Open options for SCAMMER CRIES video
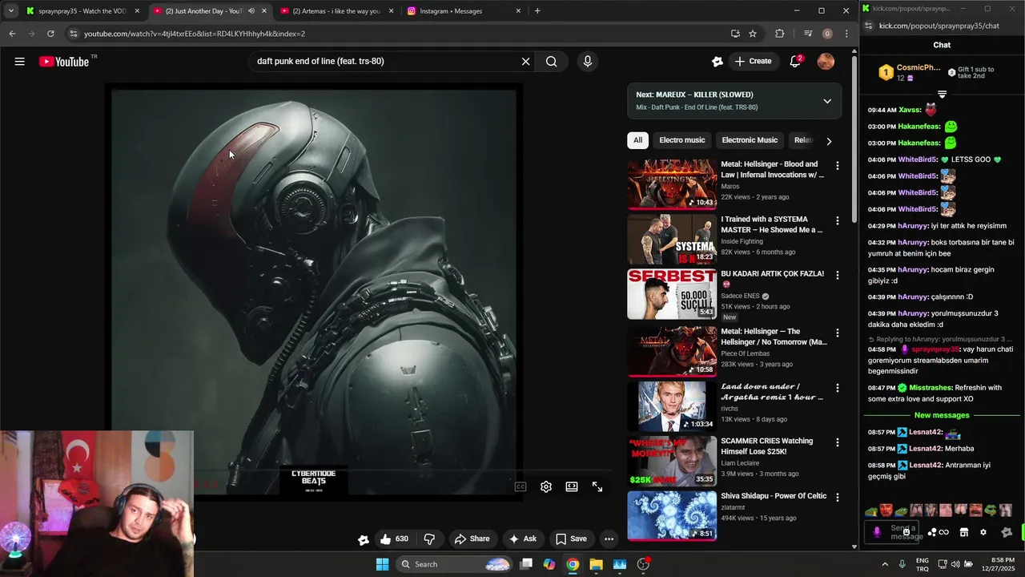 tap(838, 442)
